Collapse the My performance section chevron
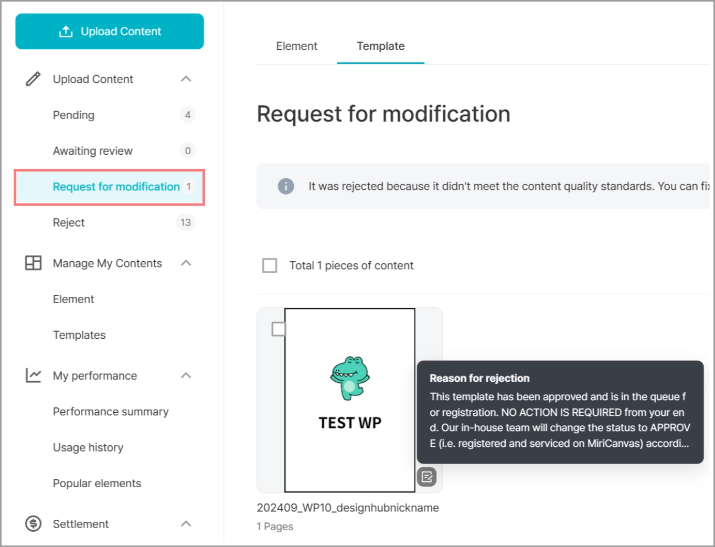 pos(186,376)
